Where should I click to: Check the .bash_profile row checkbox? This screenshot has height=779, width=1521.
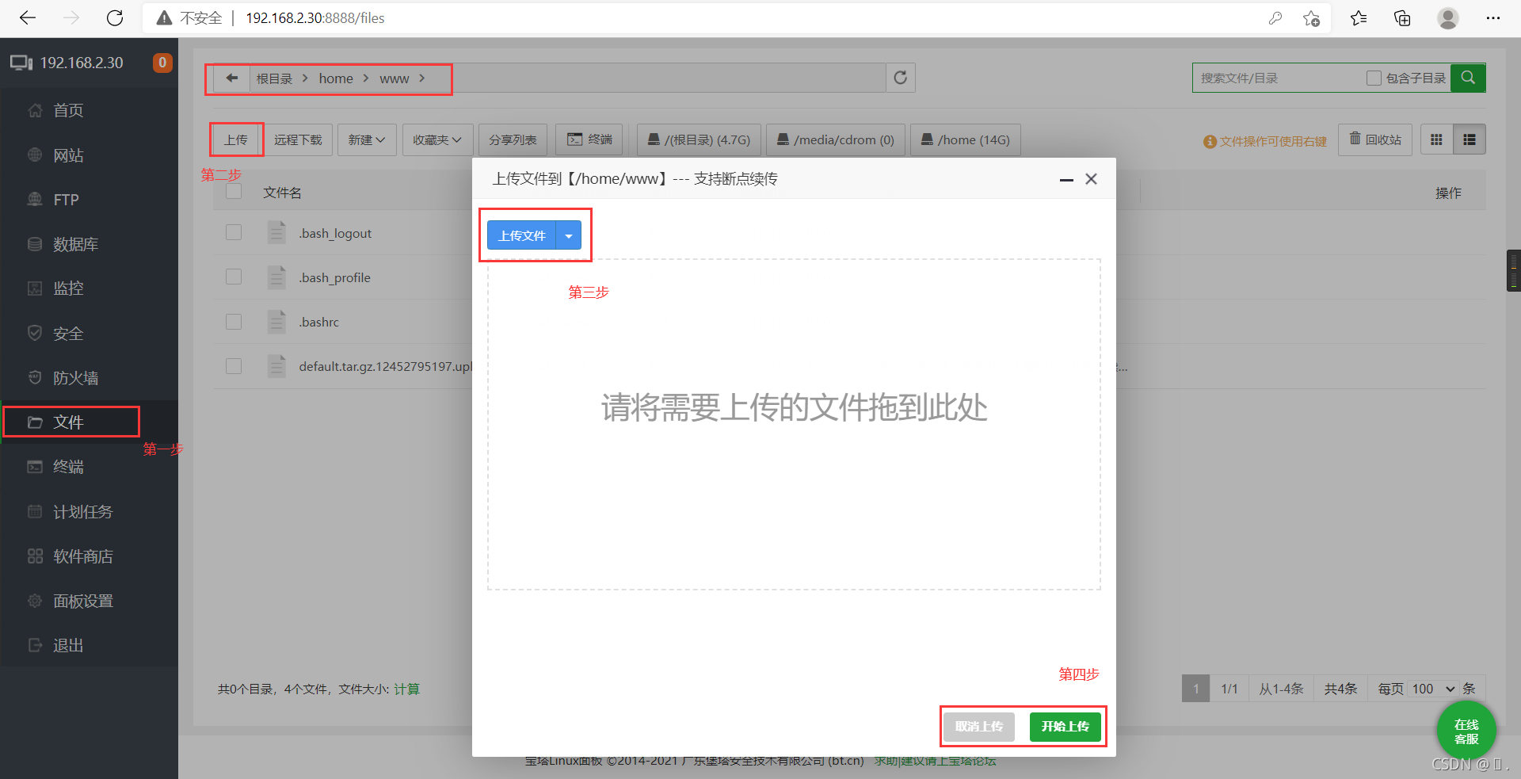click(234, 277)
